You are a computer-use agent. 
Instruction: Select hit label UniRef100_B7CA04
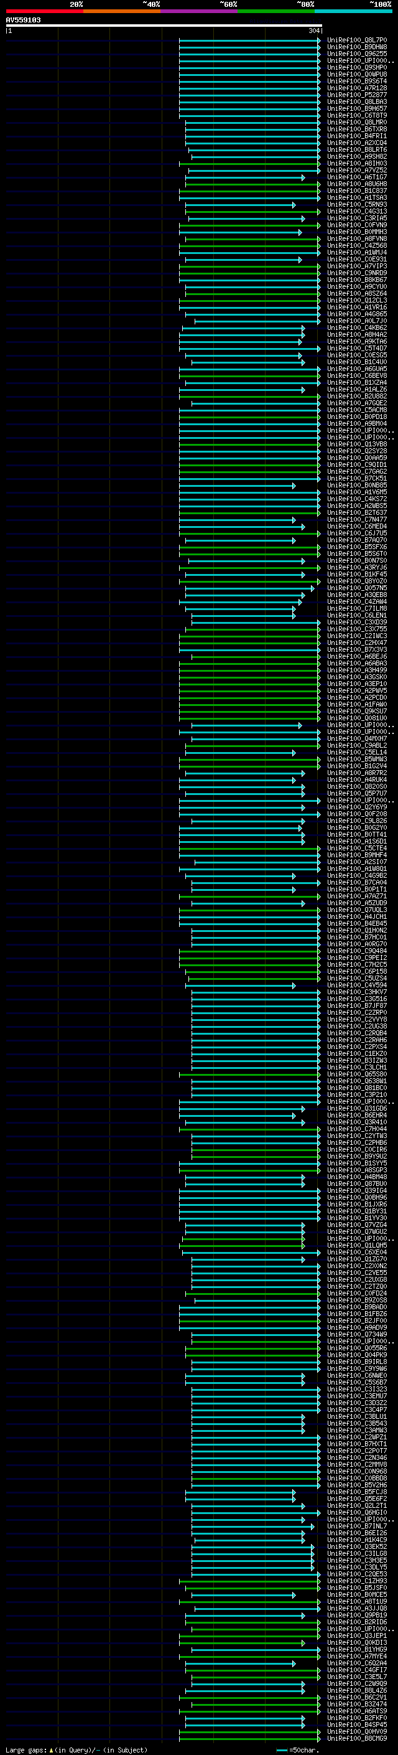[356, 883]
